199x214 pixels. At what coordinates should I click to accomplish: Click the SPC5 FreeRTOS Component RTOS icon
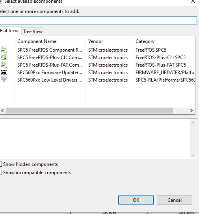tap(4, 50)
